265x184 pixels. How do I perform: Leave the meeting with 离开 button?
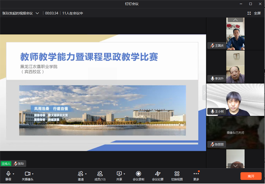click(x=251, y=176)
